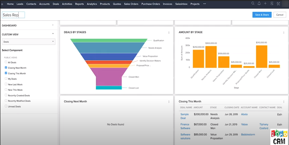The width and height of the screenshot is (289, 145).
Task: Open the Finance Software deal link
Action: click(185, 126)
